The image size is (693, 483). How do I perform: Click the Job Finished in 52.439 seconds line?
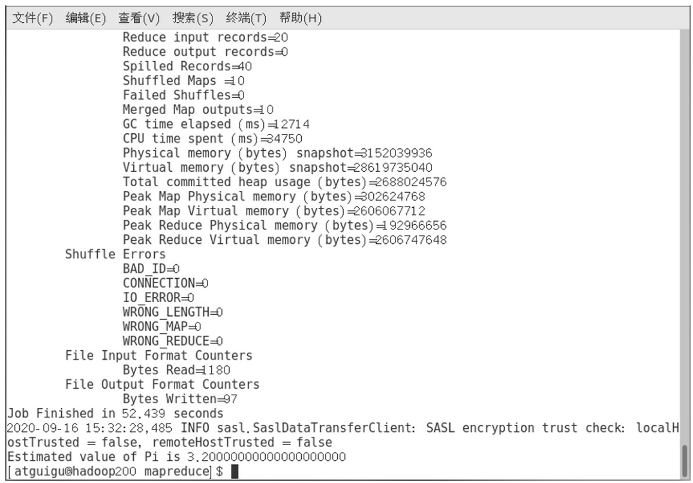point(114,414)
